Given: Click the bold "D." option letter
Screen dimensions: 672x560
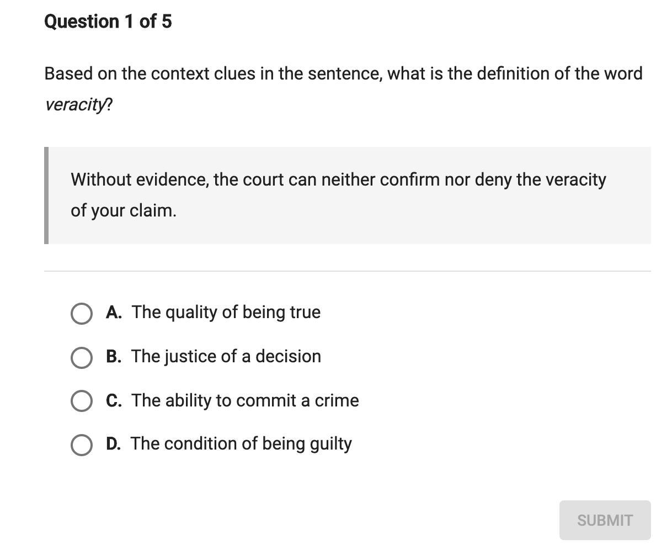Looking at the screenshot, I should (113, 443).
